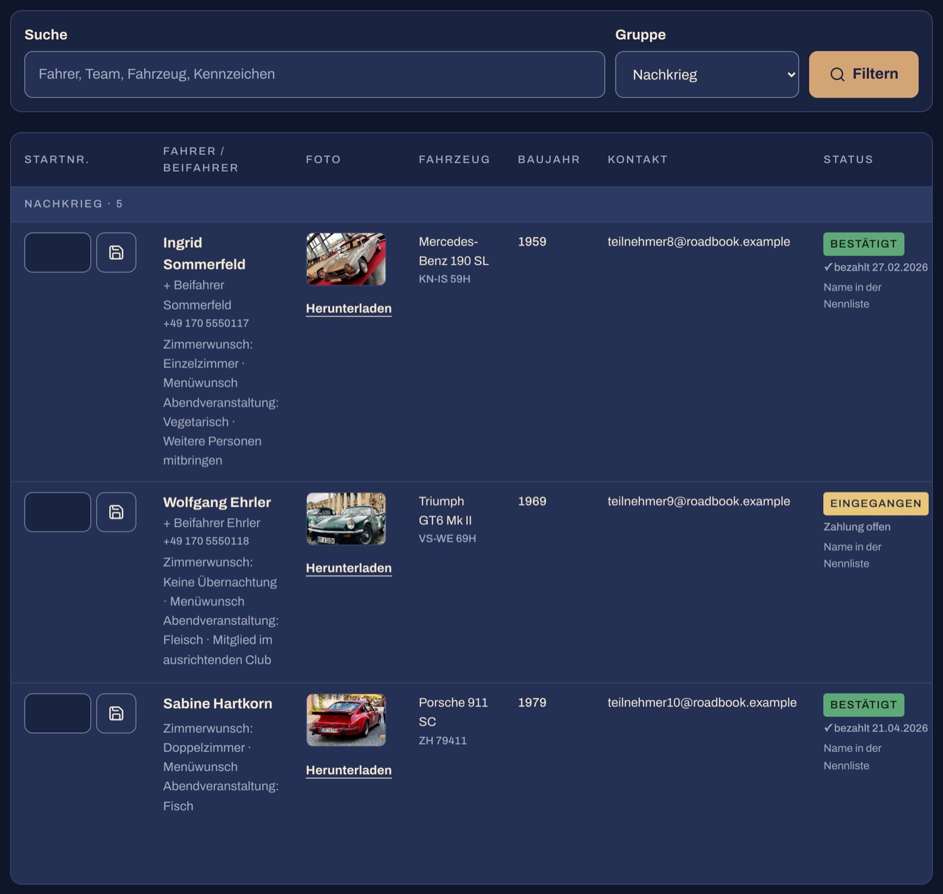The width and height of the screenshot is (943, 894).
Task: Click start number field in Wolfgang Ehrler row
Action: point(58,512)
